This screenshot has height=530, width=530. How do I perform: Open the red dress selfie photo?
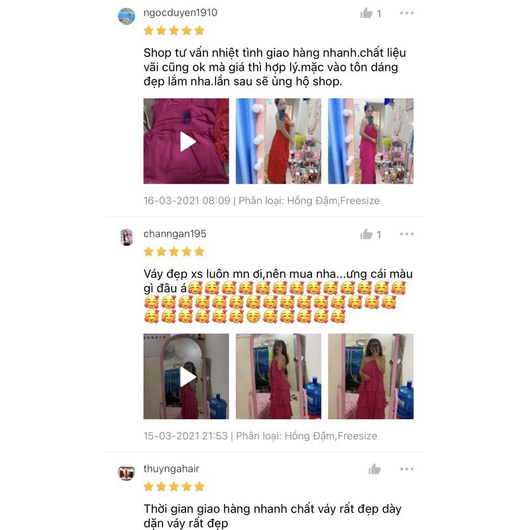coord(278,141)
